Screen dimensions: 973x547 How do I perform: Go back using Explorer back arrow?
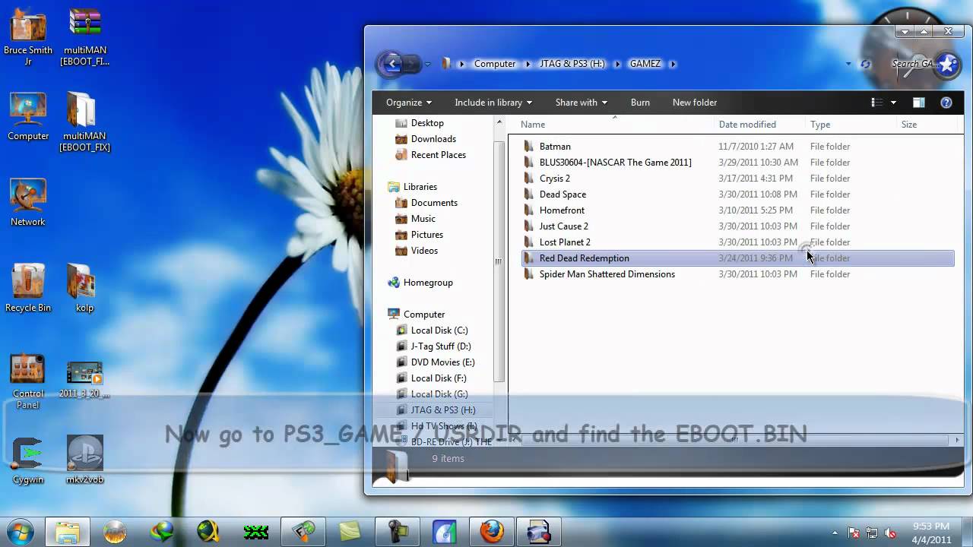point(391,64)
